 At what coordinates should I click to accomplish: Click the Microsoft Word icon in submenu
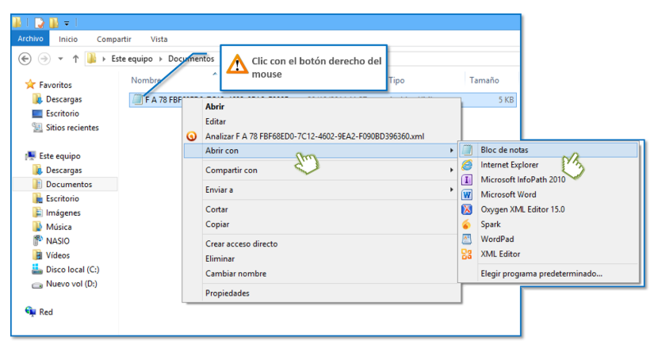tap(467, 195)
